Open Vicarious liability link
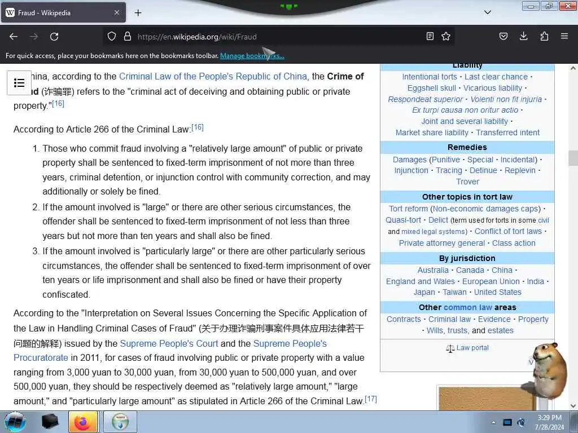The image size is (578, 433). (x=492, y=88)
